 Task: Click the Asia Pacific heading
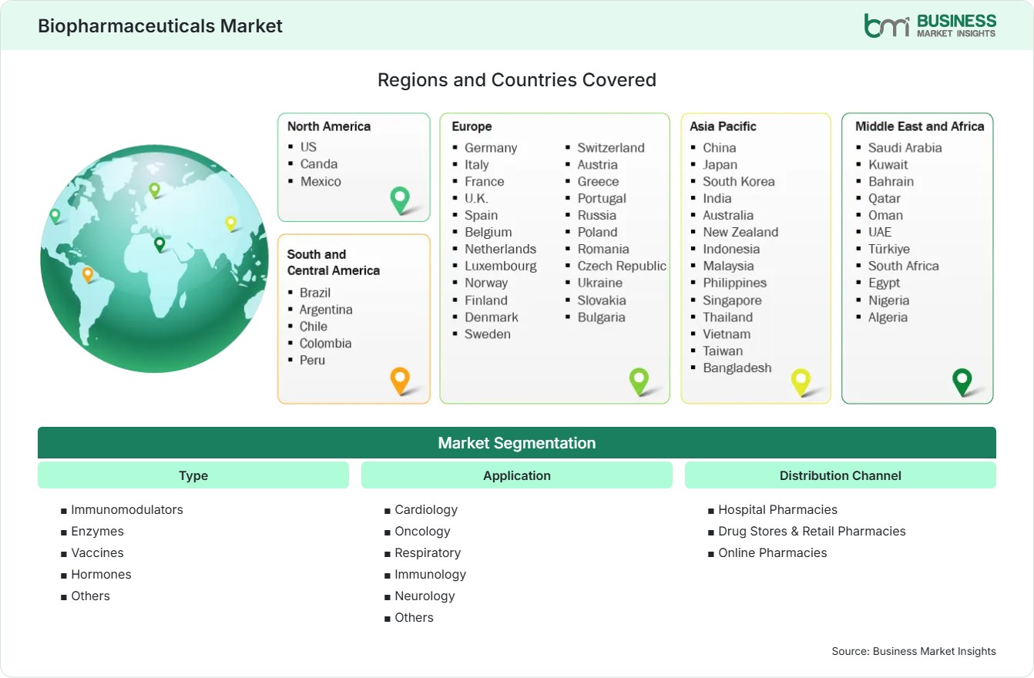coord(723,126)
